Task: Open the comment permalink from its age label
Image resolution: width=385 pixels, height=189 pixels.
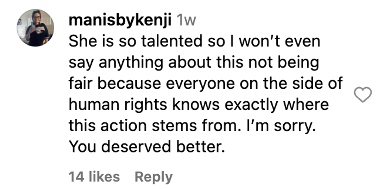Action: [x=186, y=21]
